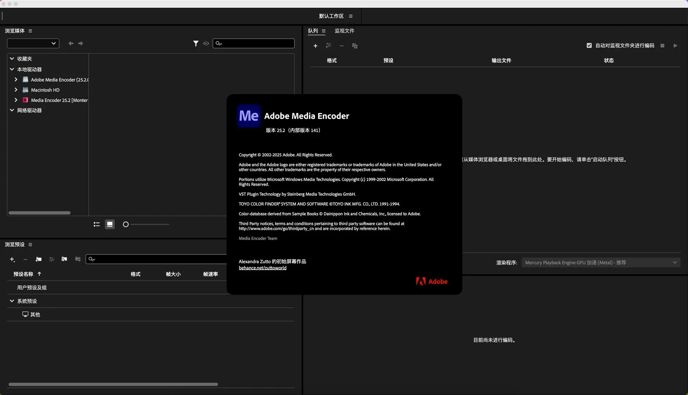Screen dimensions: 688x395
Task: Open the 浏览预设 panel menu
Action: [x=30, y=244]
